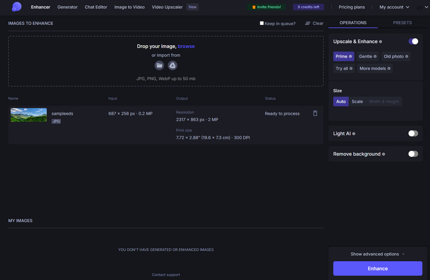Open the Chat Editor page

(x=96, y=7)
